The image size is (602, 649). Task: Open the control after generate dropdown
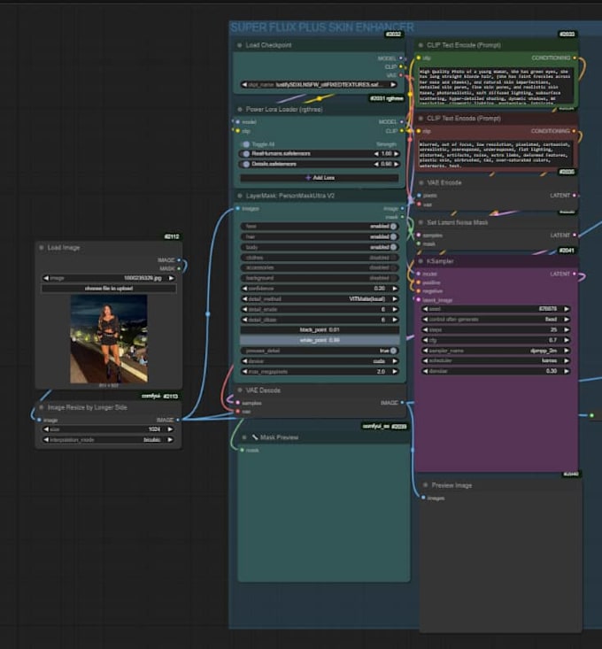coord(496,320)
